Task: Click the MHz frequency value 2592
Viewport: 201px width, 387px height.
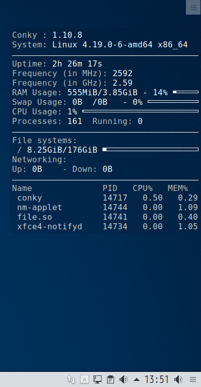Action: coord(123,73)
